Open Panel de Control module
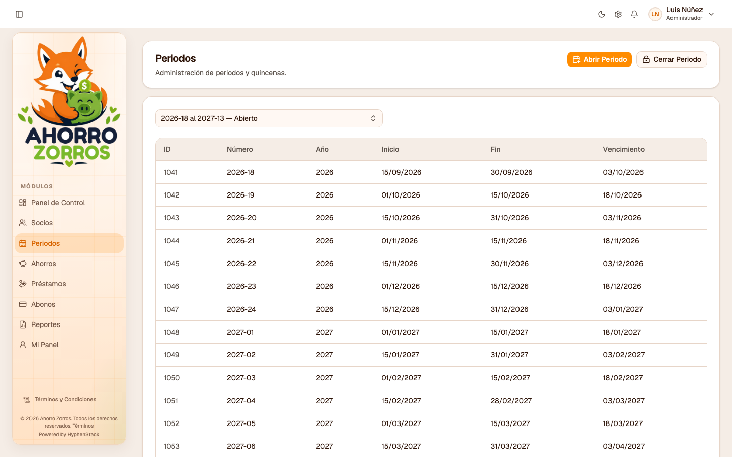Viewport: 732px width, 457px height. click(69, 203)
